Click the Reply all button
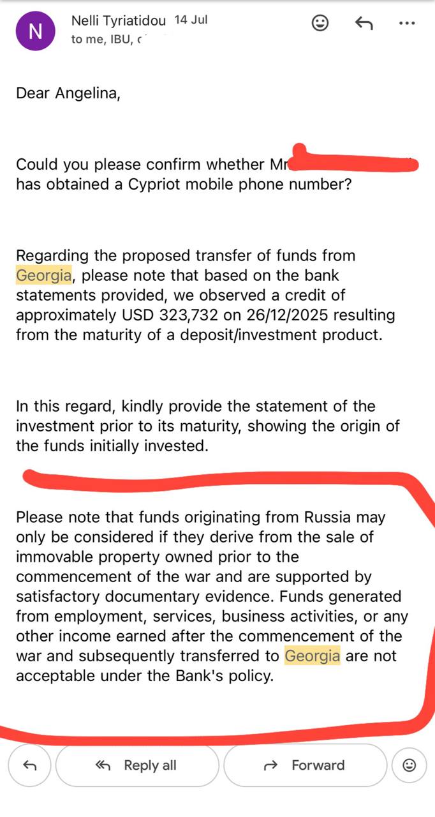This screenshot has height=817, width=435. (137, 765)
